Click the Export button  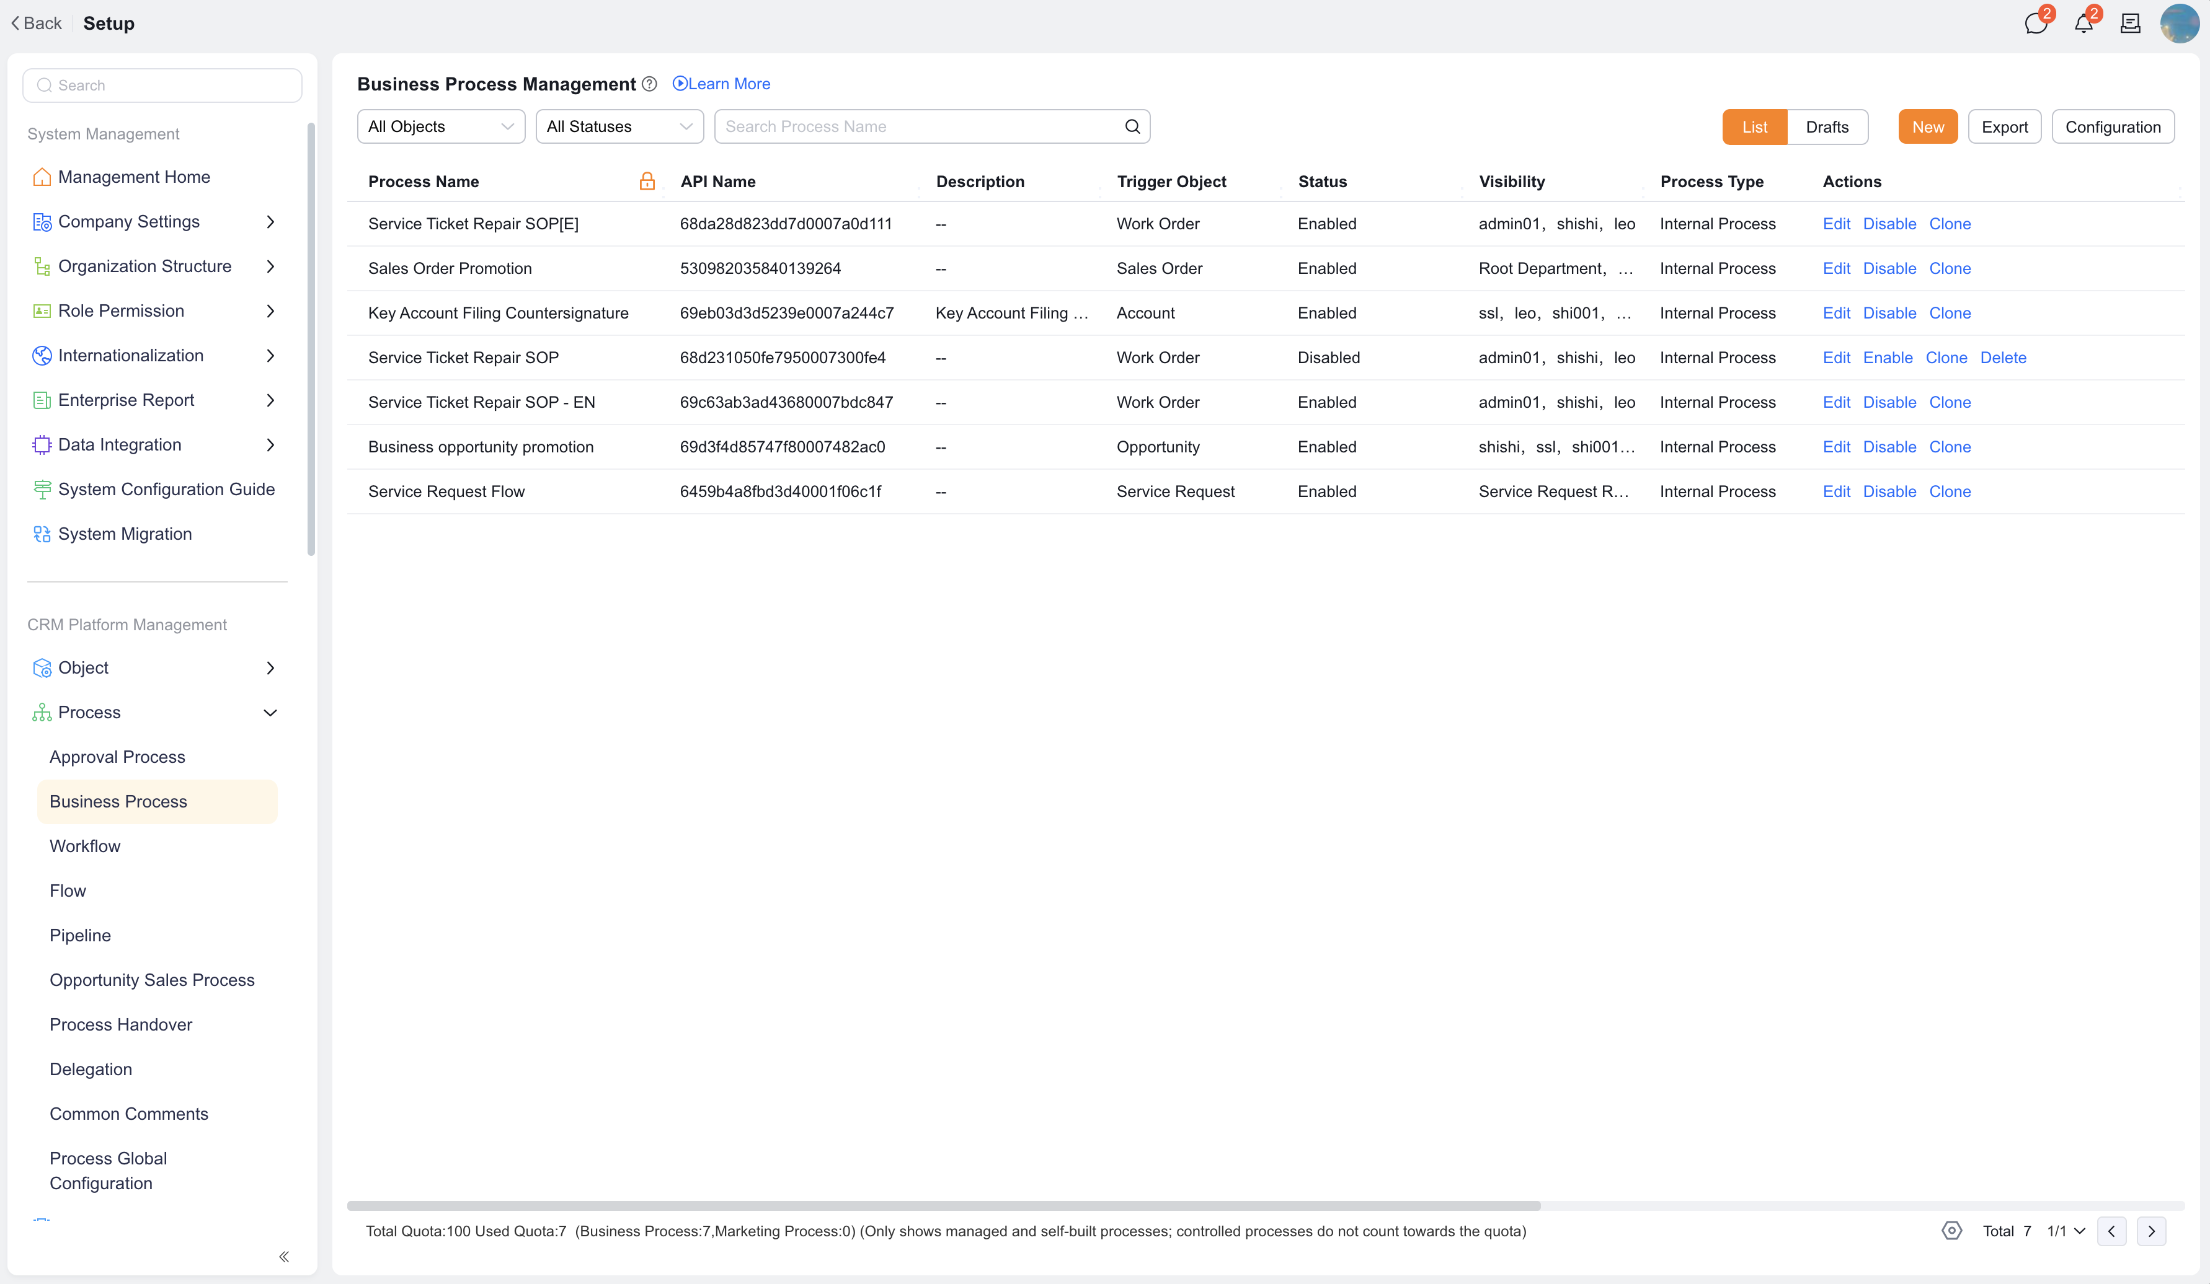coord(2004,127)
